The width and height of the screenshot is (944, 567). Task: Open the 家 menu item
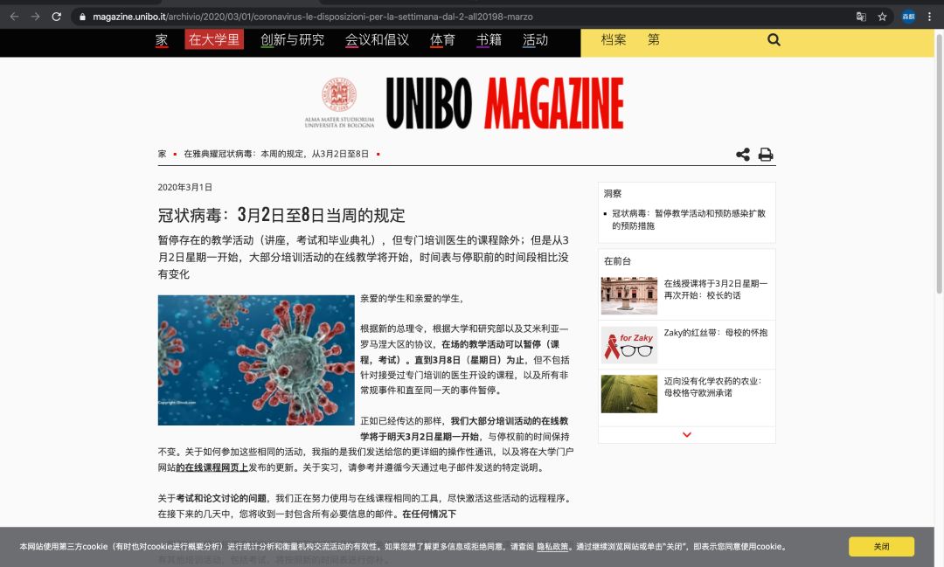162,39
